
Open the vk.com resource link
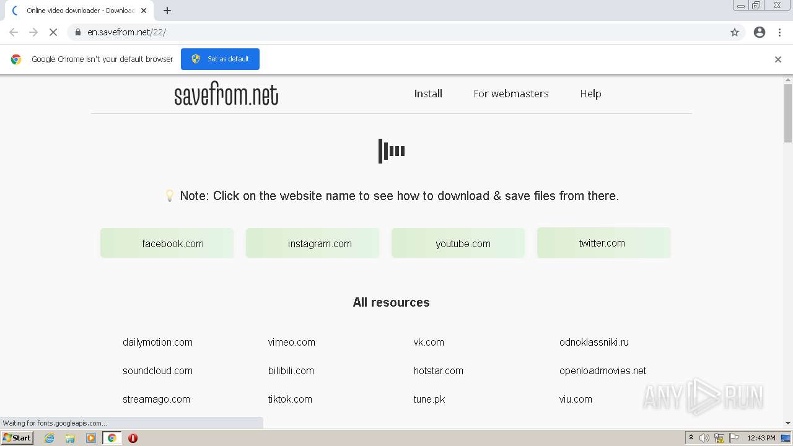[429, 342]
